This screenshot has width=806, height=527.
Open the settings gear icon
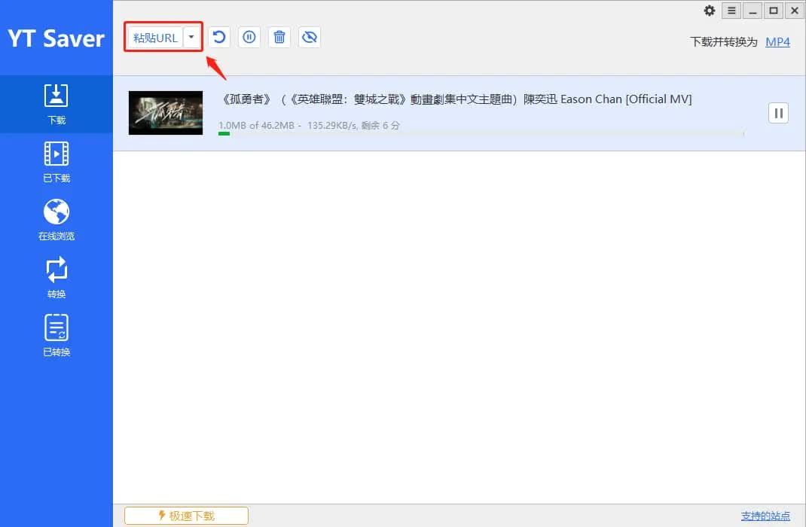(710, 11)
